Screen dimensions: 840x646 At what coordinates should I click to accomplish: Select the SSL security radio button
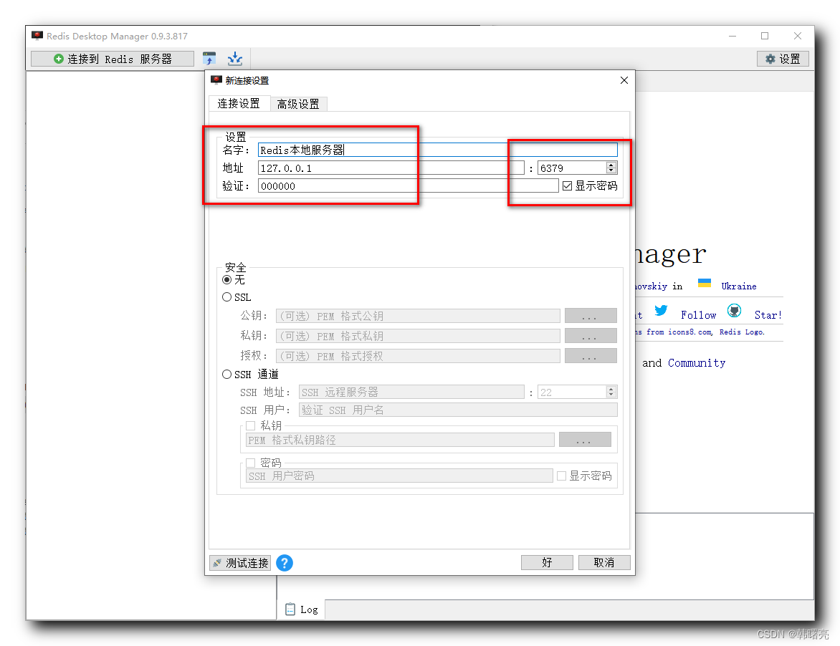coord(227,297)
